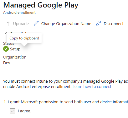Click the I agree label text
This screenshot has height=118, width=128.
24,111
